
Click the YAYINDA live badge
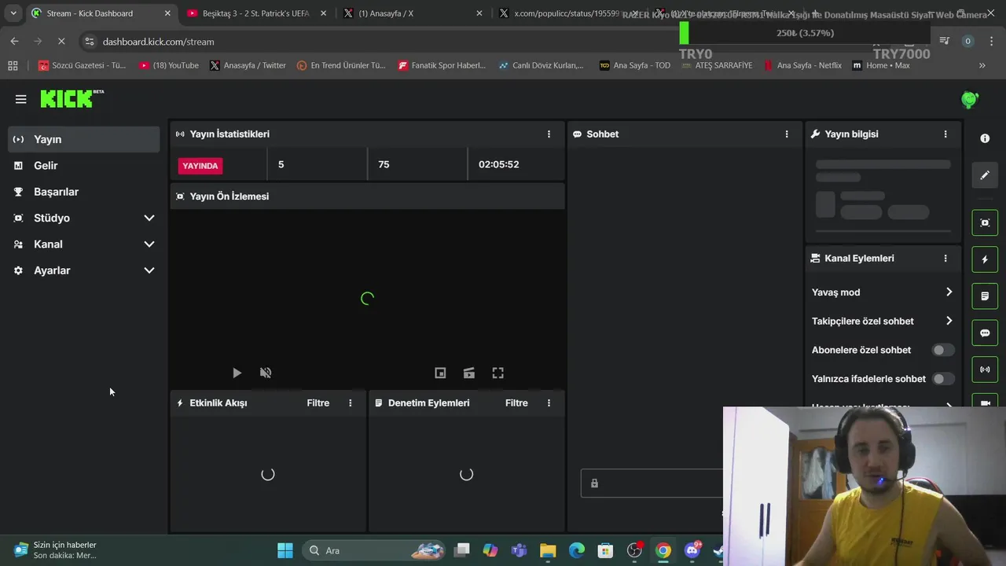(x=200, y=165)
